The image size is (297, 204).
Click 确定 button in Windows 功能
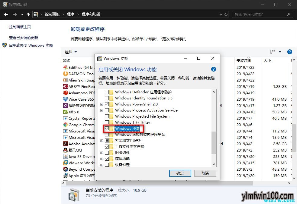click(180, 173)
